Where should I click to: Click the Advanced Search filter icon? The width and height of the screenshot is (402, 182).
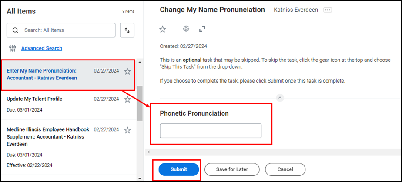point(12,48)
